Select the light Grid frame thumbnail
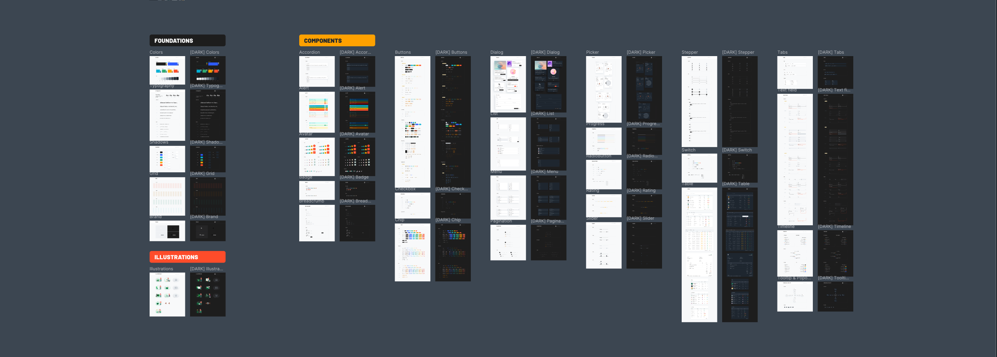The image size is (997, 357). click(167, 196)
